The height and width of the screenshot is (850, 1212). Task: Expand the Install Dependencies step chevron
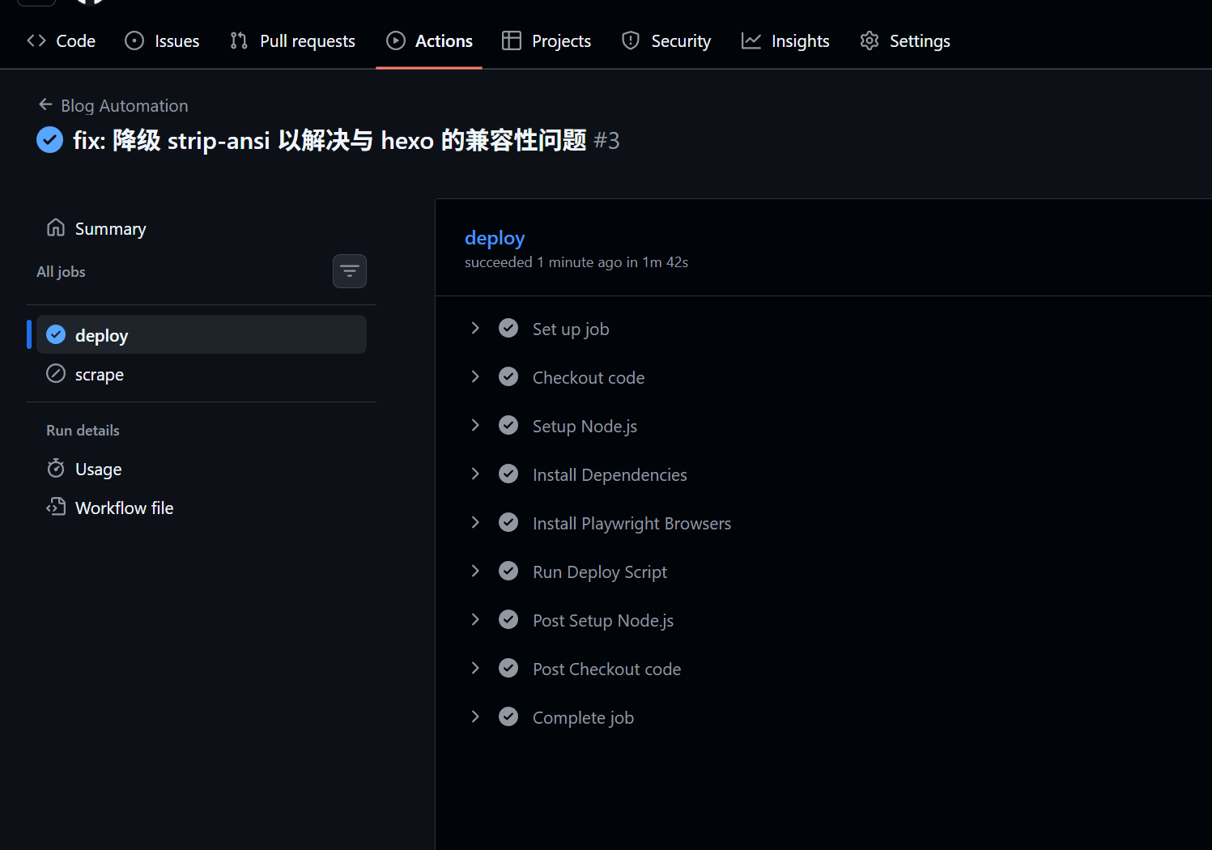(475, 474)
